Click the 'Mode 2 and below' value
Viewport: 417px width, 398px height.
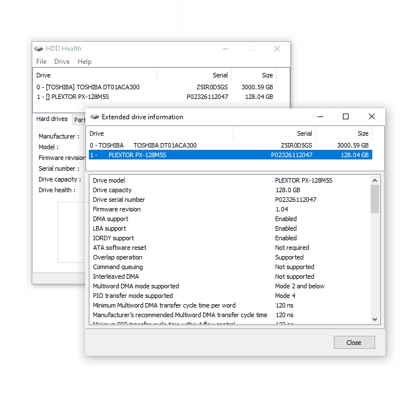(x=300, y=286)
